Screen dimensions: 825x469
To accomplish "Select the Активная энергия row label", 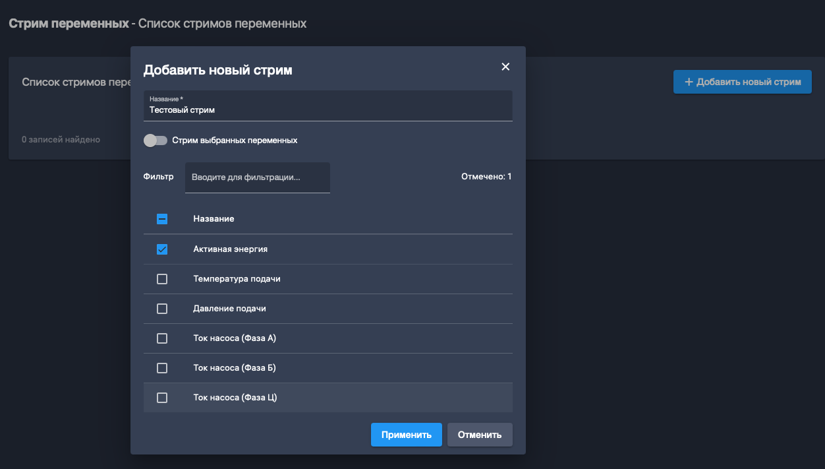I will click(230, 249).
